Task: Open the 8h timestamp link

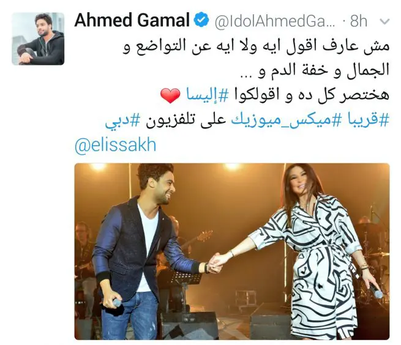Action: coord(359,20)
